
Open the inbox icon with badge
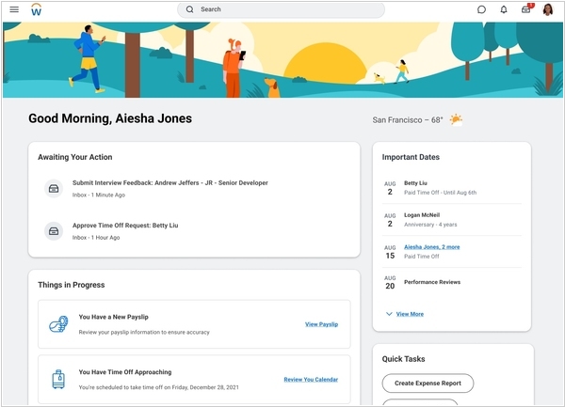pyautogui.click(x=526, y=9)
